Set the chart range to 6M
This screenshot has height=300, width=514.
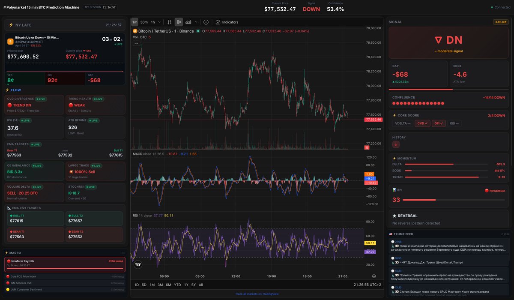168,285
